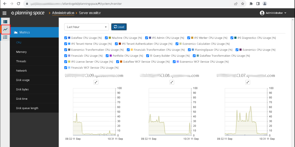Click the Planning Space logo
Viewport: 295px width, 147px height.
tap(28, 13)
